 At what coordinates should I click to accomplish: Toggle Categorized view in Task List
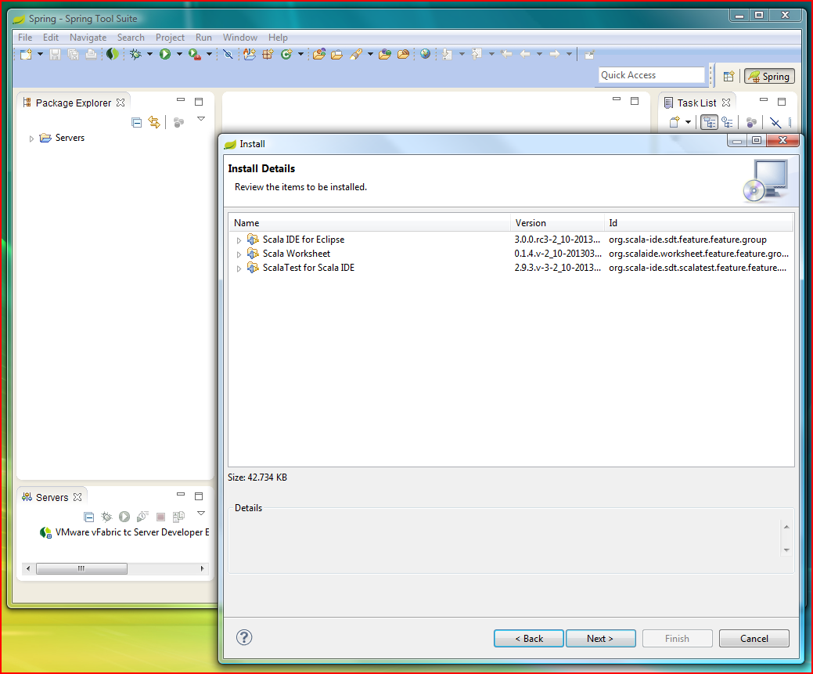(709, 122)
